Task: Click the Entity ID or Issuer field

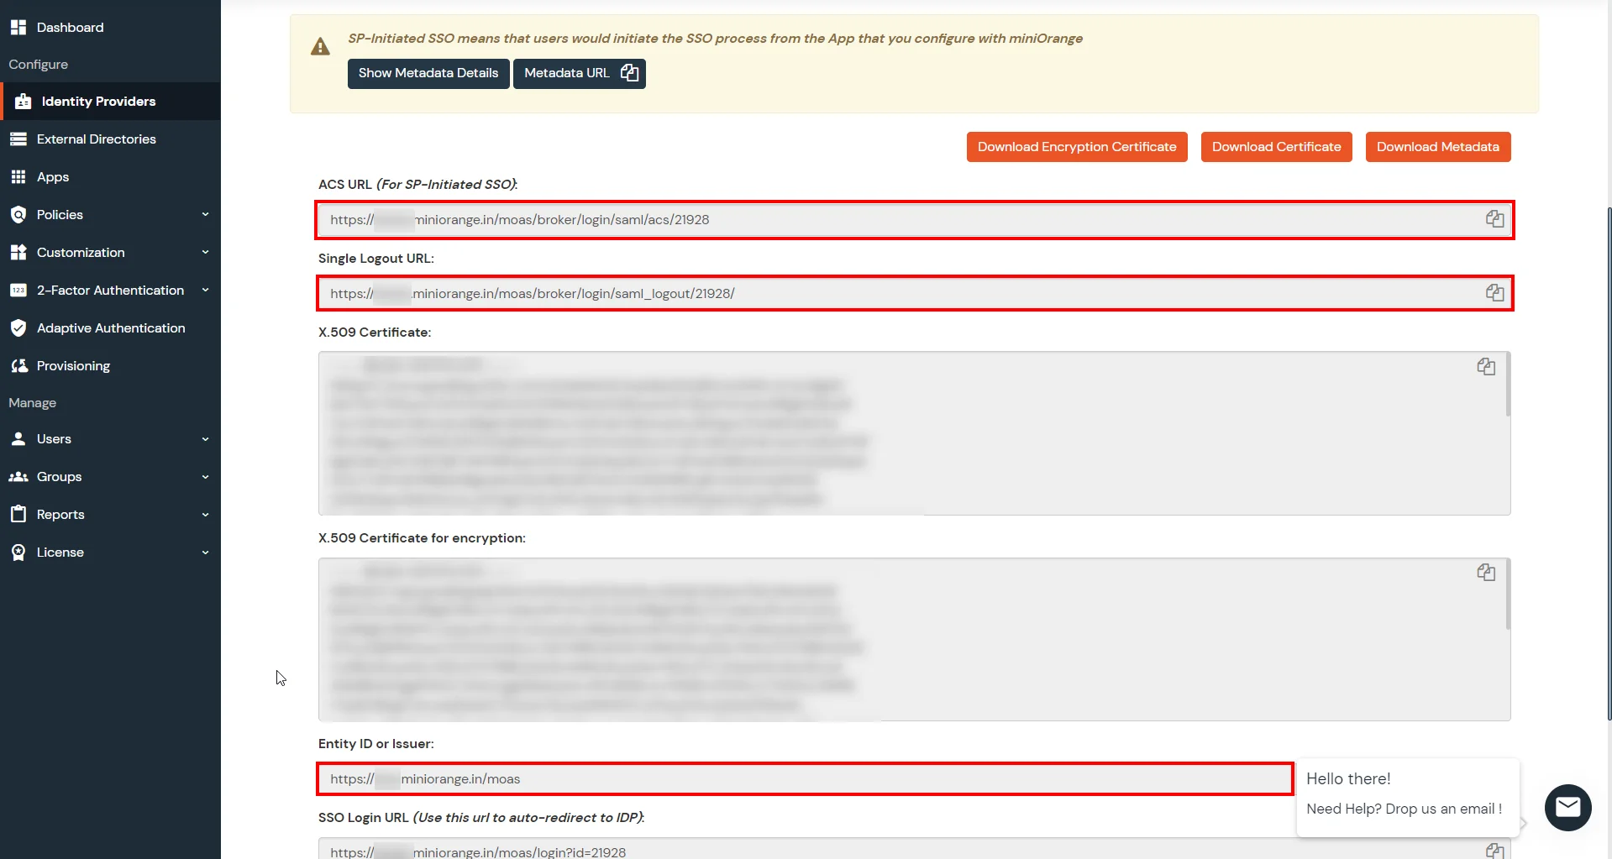Action: coord(805,779)
